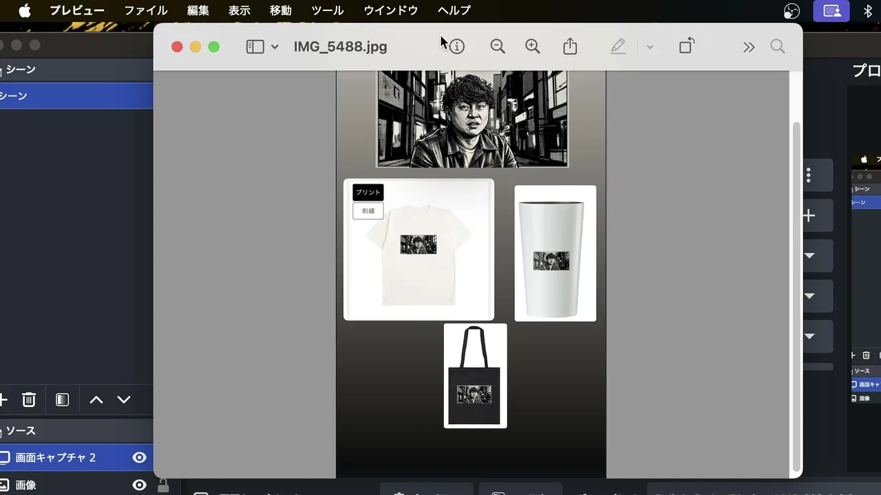Open the 移動 menu

[x=281, y=10]
